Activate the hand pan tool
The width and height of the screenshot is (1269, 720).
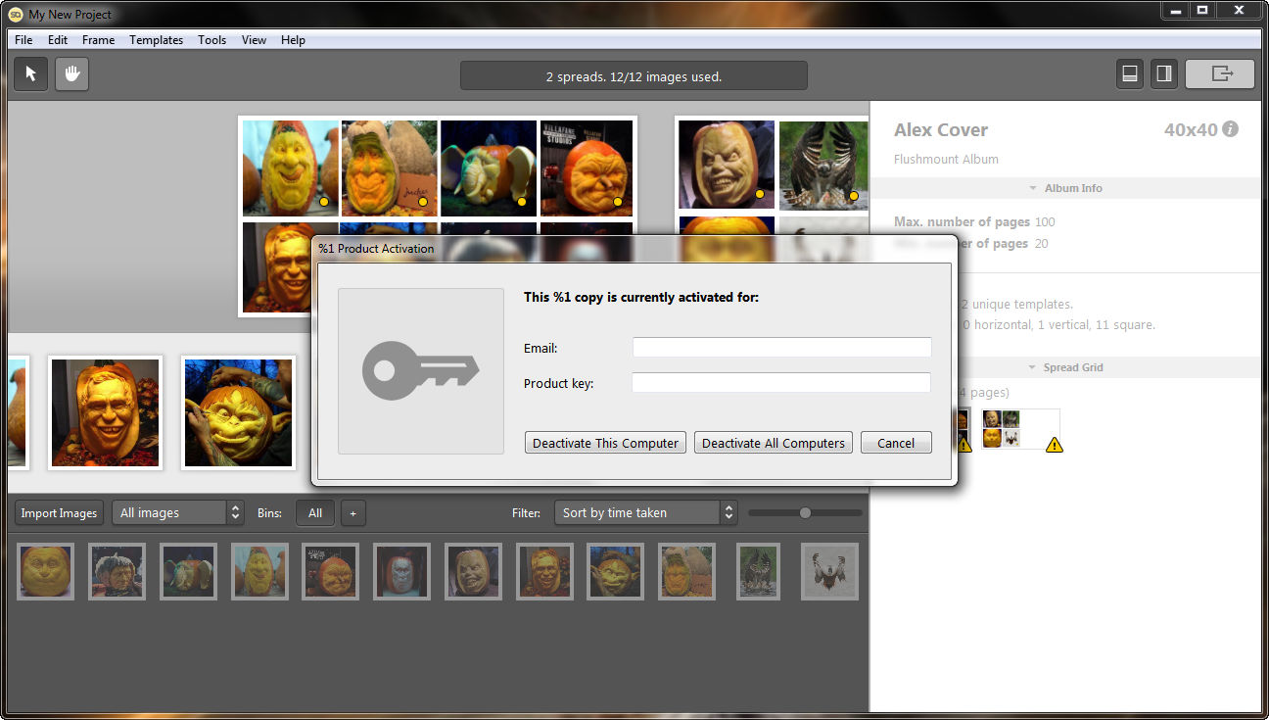(71, 74)
